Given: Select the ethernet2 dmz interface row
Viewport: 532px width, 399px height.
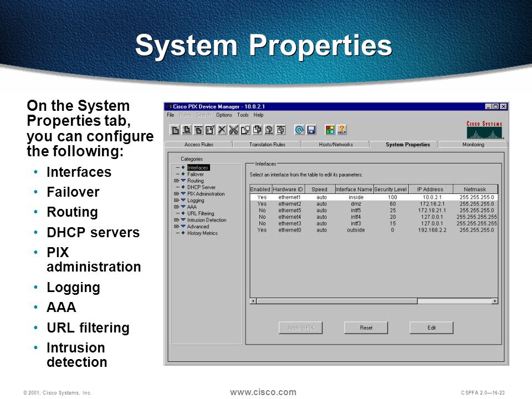Looking at the screenshot, I should 374,203.
